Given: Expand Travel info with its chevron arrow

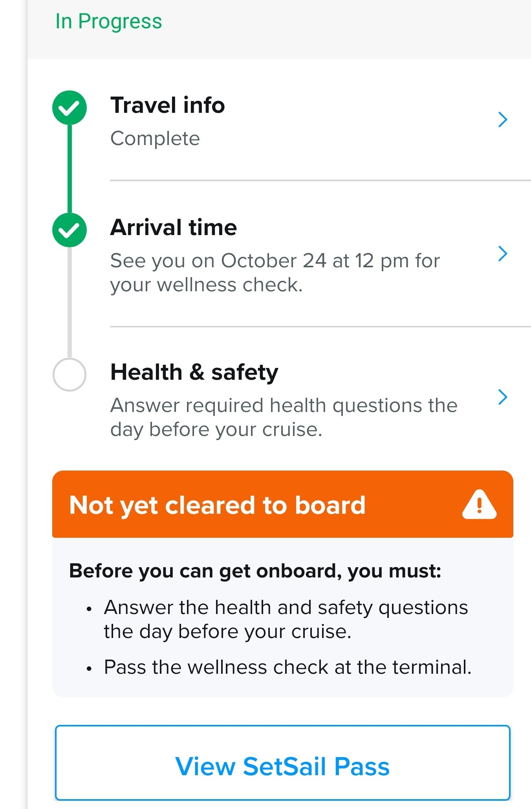Looking at the screenshot, I should click(503, 120).
